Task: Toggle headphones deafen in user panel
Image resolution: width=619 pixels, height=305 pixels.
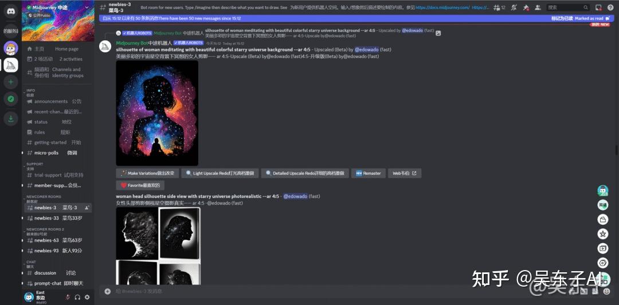Action: point(78,297)
